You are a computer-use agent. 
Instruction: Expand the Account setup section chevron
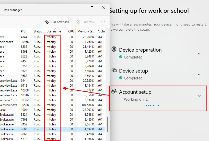click(199, 96)
